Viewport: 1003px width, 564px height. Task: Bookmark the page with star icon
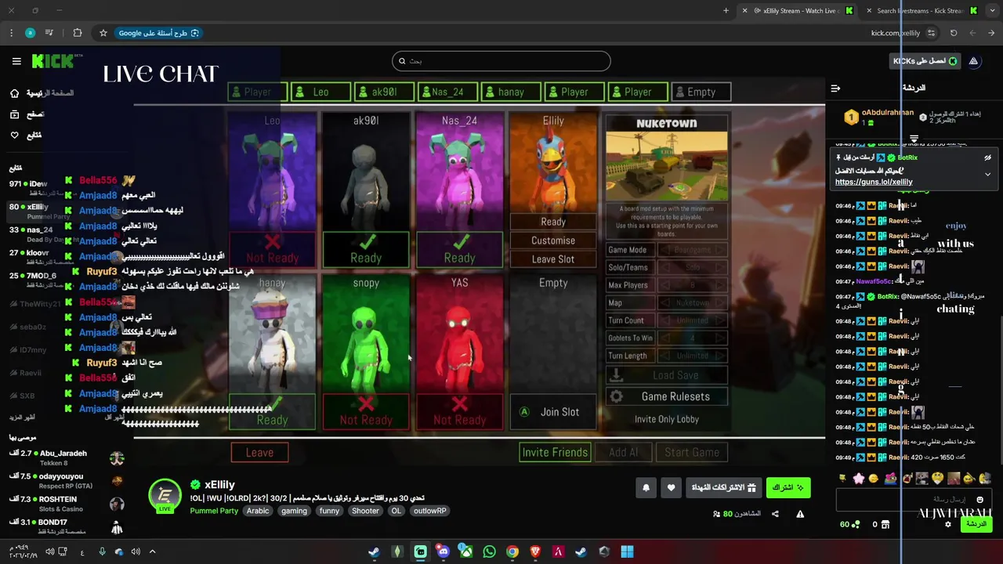pyautogui.click(x=103, y=33)
